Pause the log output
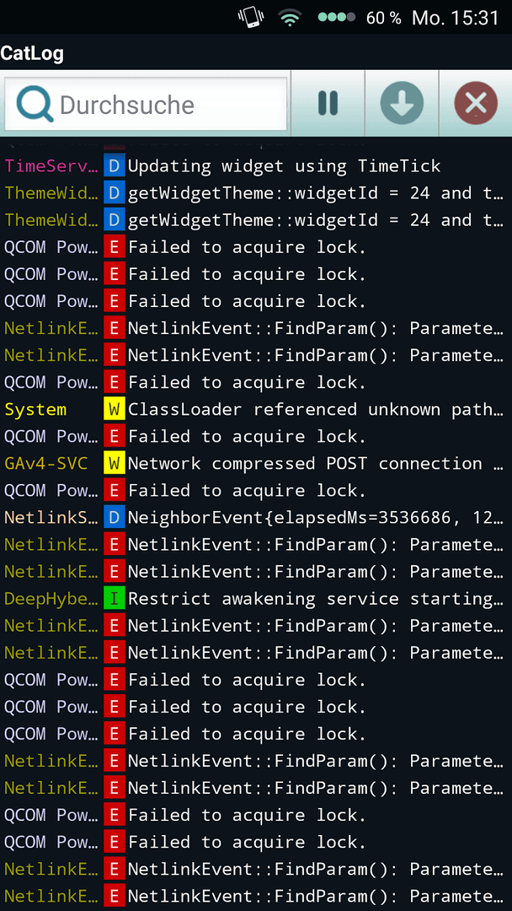The width and height of the screenshot is (512, 911). pyautogui.click(x=328, y=104)
